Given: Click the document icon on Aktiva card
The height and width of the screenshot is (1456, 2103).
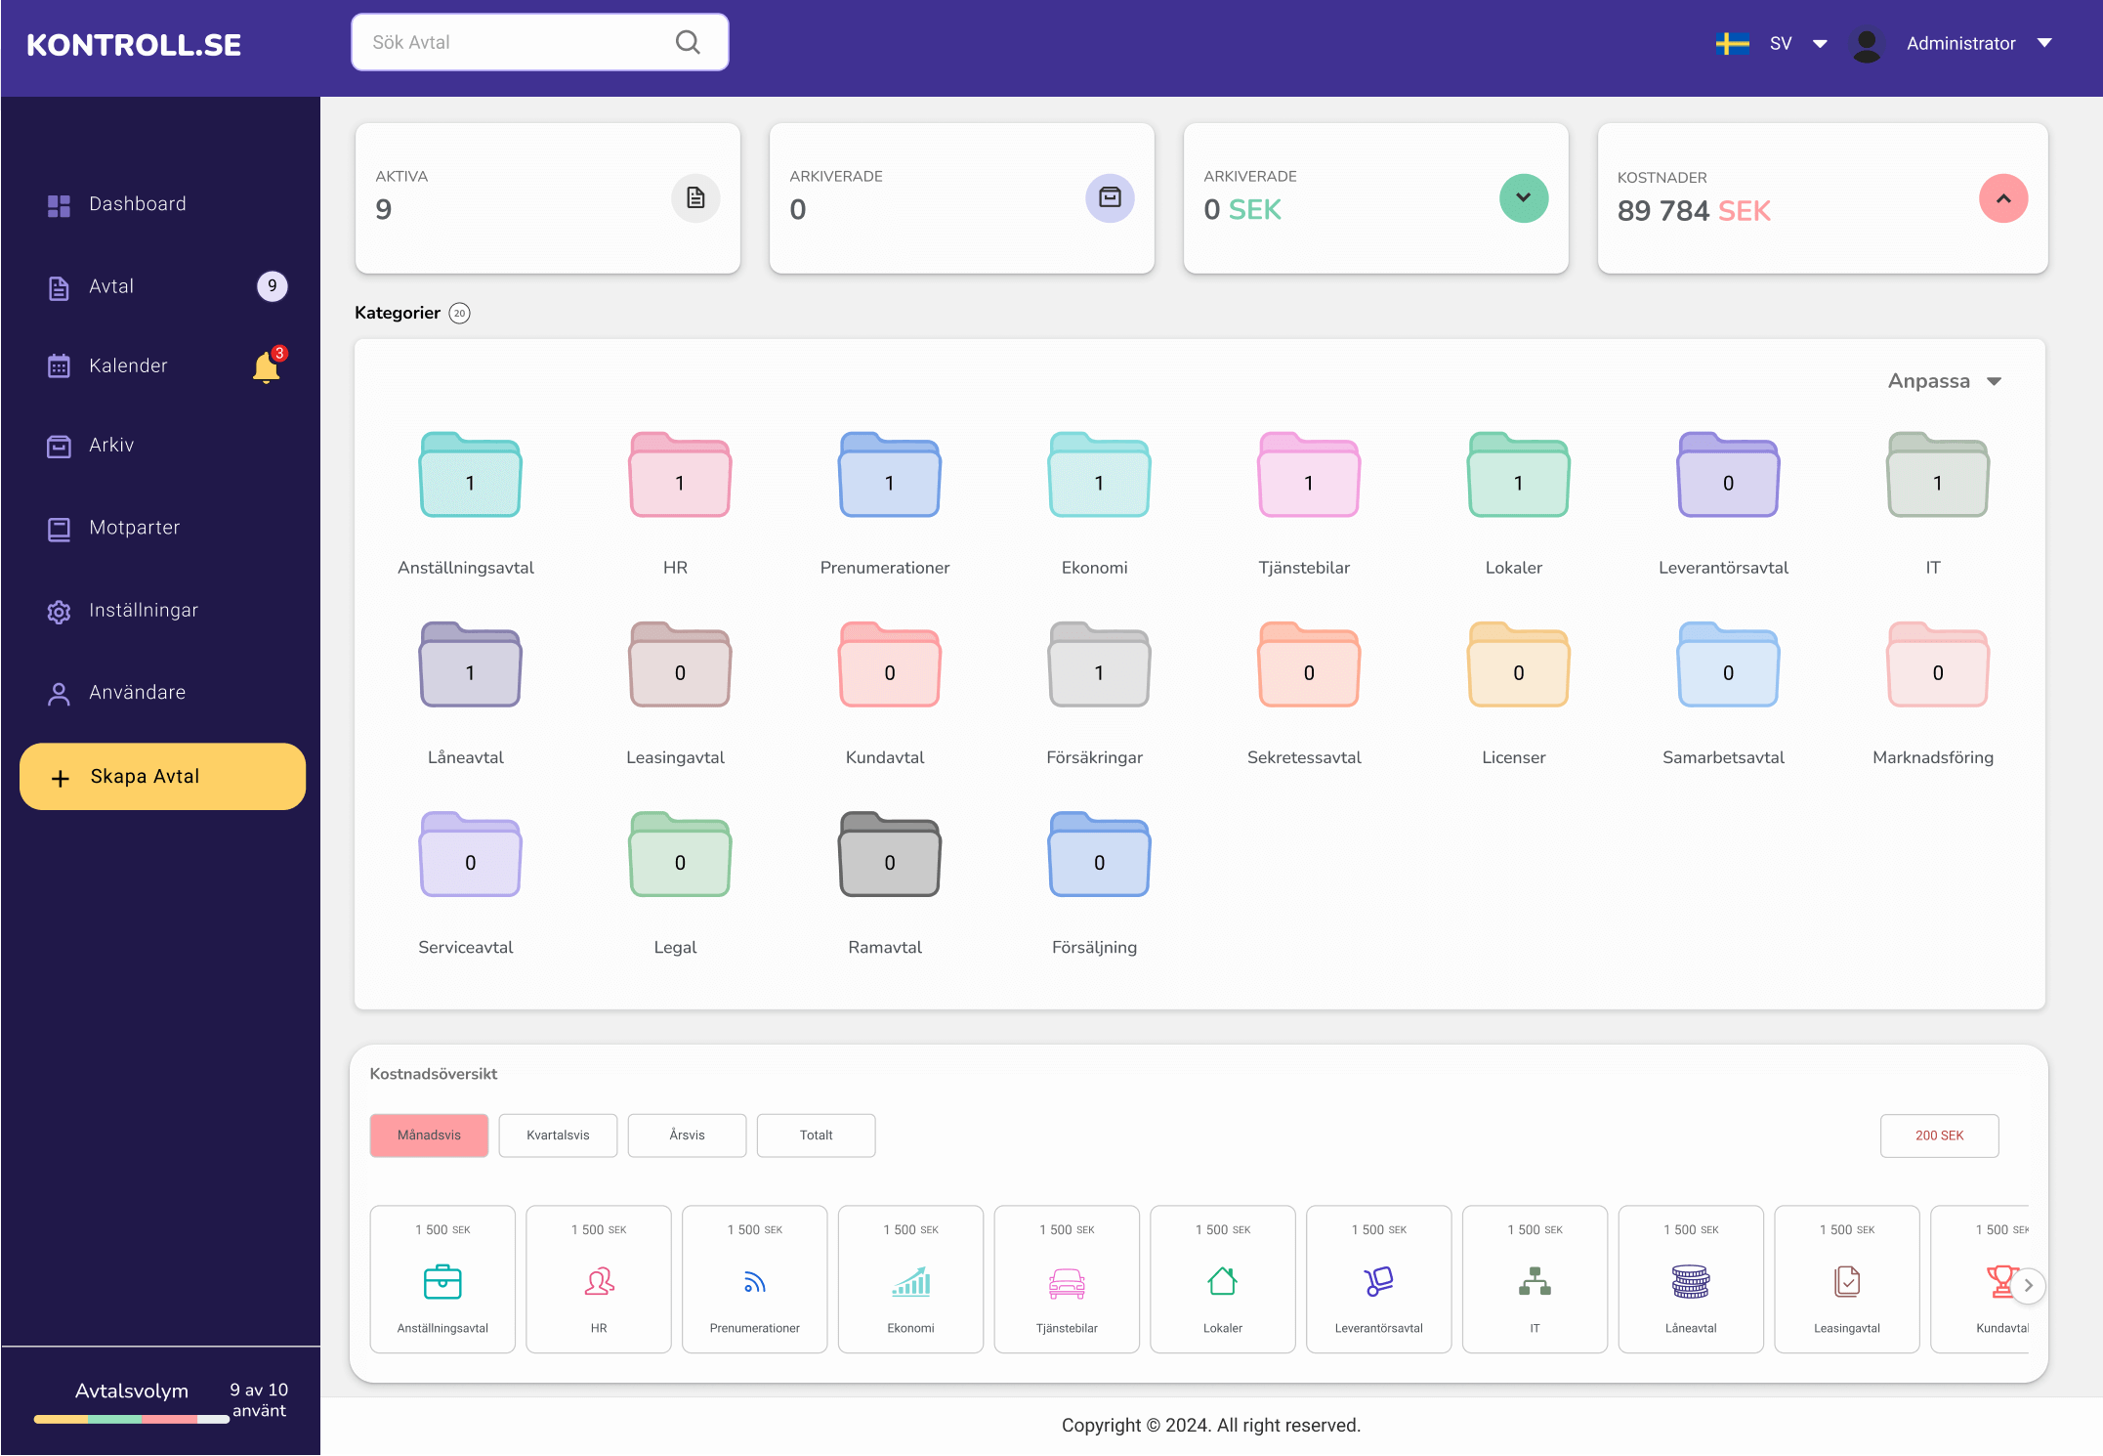Looking at the screenshot, I should 695,198.
